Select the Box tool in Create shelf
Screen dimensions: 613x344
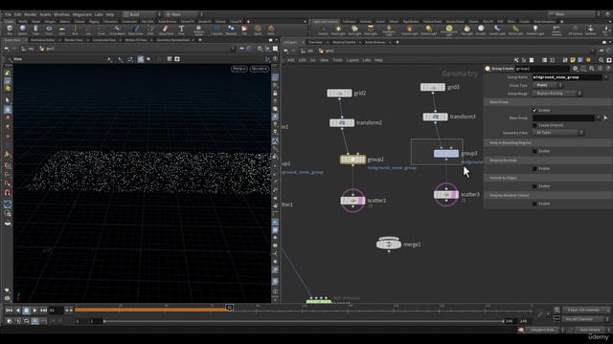tap(10, 30)
